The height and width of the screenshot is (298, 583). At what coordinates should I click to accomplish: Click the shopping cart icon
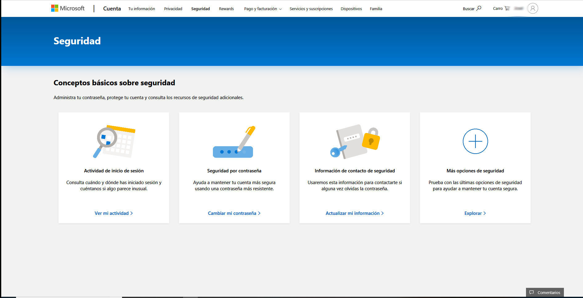click(507, 8)
